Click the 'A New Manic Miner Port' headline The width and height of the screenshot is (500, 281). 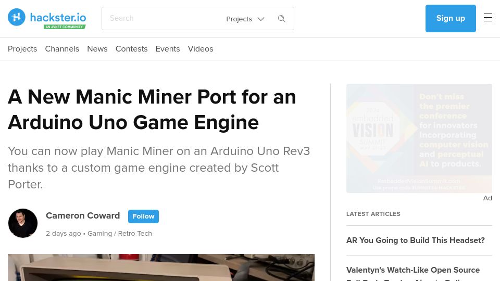tap(152, 110)
